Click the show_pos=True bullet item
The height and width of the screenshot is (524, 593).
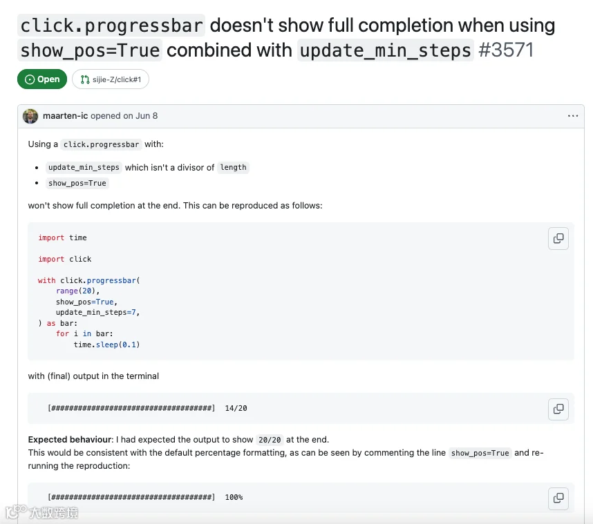[x=77, y=183]
